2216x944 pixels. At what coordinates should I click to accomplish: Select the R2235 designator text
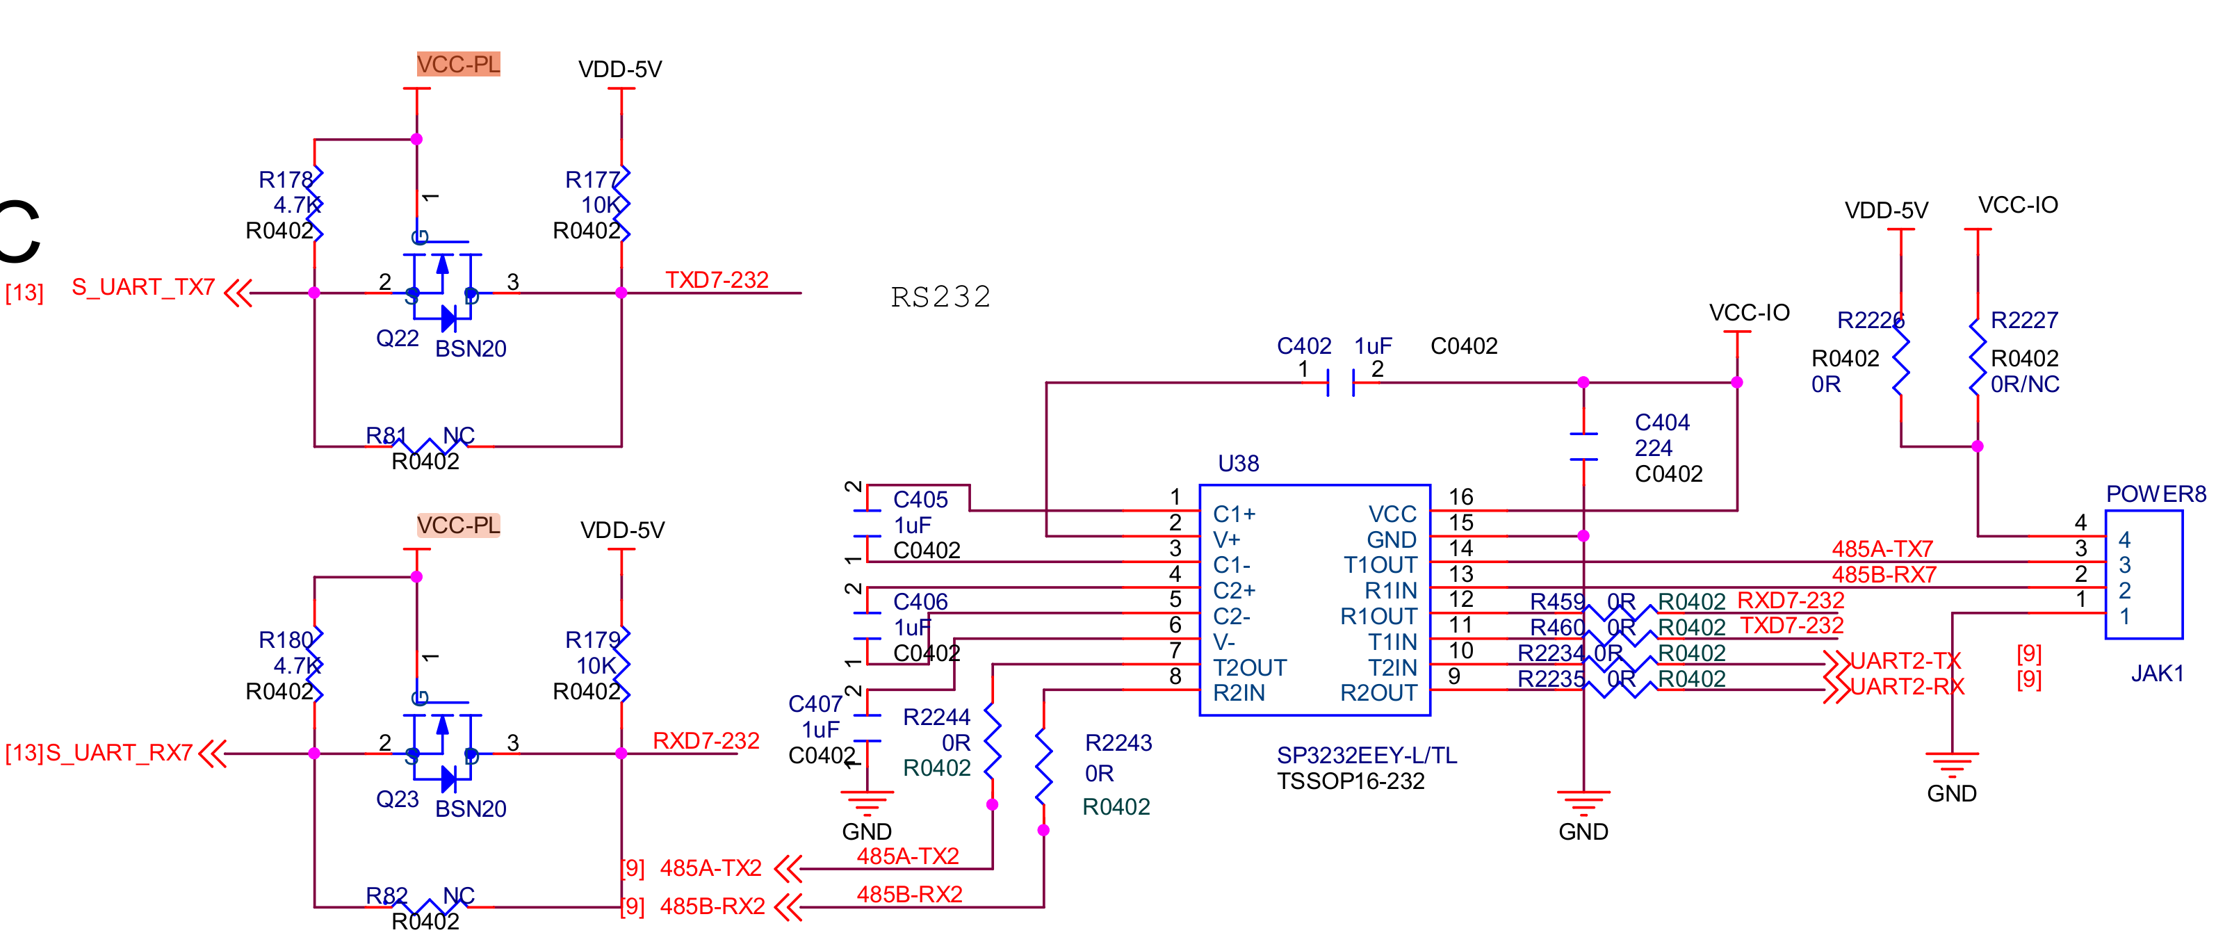(1551, 679)
